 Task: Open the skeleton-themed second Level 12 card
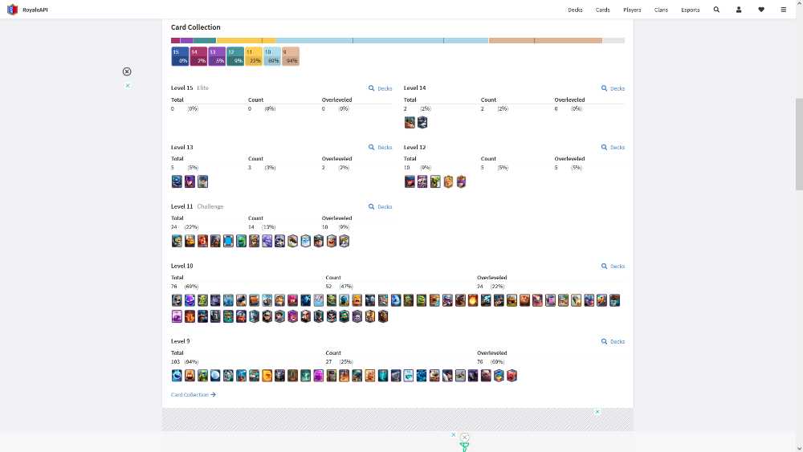(422, 181)
